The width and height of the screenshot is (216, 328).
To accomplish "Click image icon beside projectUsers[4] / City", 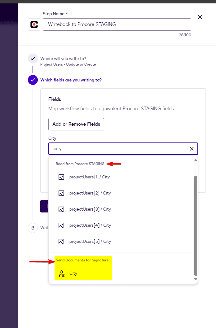I will [61, 225].
